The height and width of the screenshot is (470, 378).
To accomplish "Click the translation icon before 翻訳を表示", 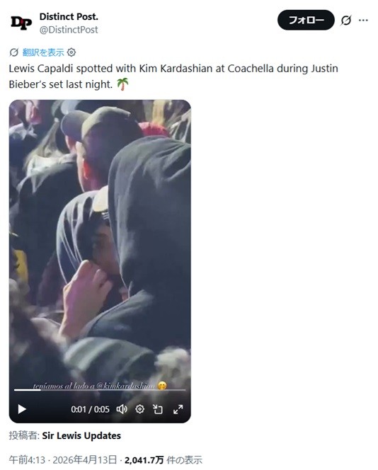I will [13, 52].
